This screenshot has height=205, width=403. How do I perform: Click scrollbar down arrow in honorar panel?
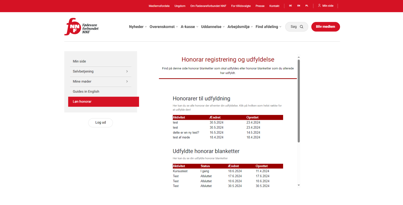pos(299,185)
